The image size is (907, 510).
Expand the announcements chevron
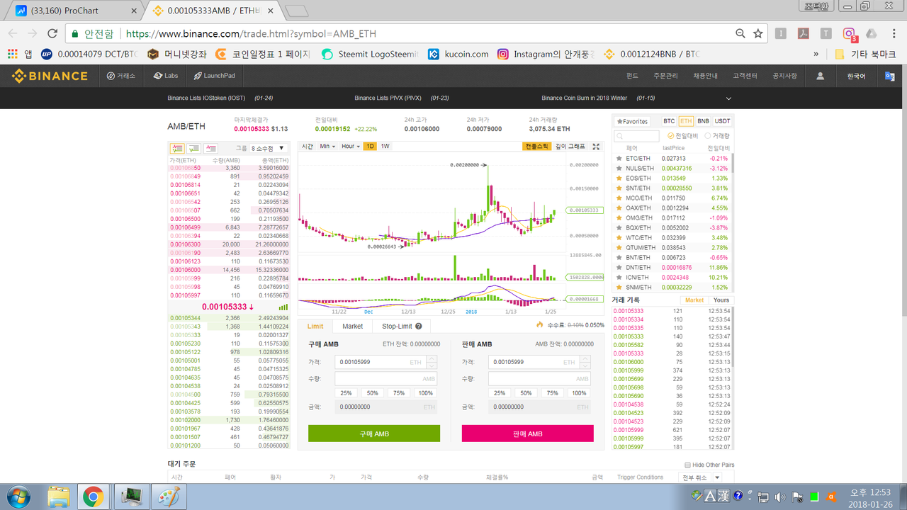pyautogui.click(x=728, y=98)
